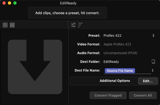This screenshot has height=105, width=160.
Task: Switch to list view of clips
Action: 12,25
